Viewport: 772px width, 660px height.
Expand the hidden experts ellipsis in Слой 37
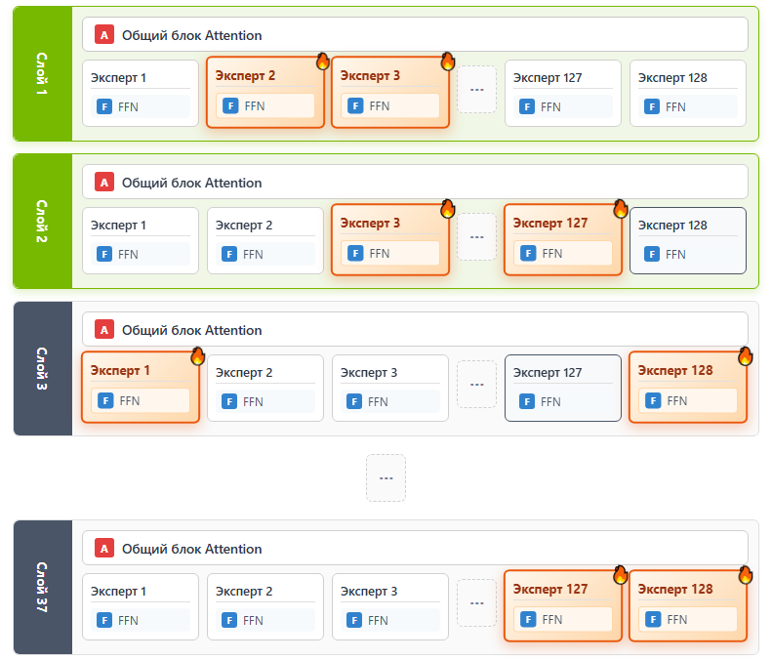(x=476, y=601)
